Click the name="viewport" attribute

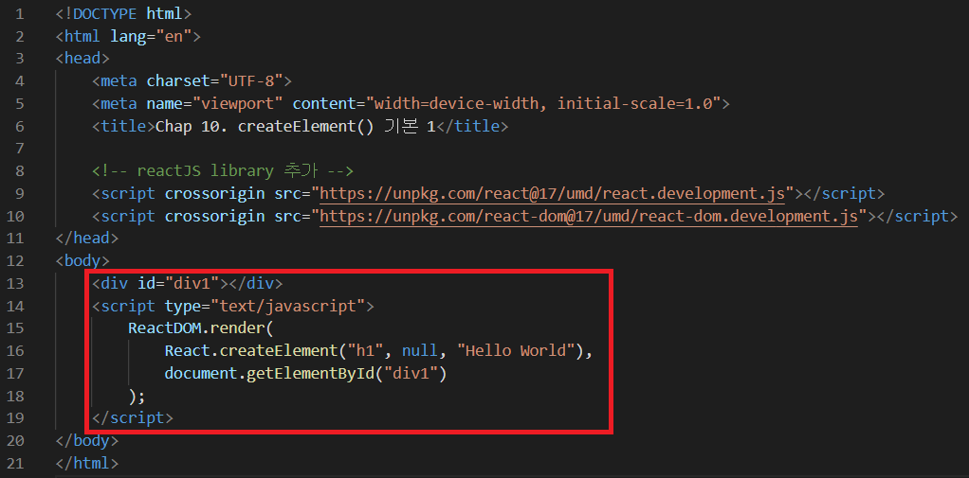coord(214,103)
